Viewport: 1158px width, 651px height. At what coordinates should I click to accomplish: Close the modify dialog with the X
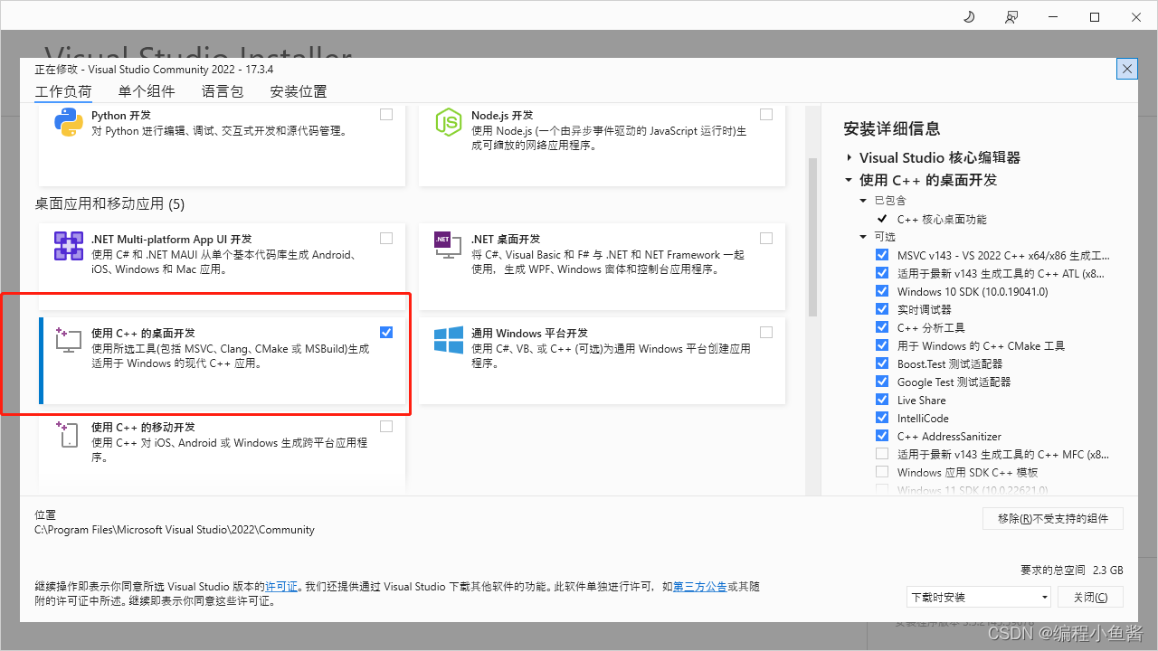[1127, 69]
